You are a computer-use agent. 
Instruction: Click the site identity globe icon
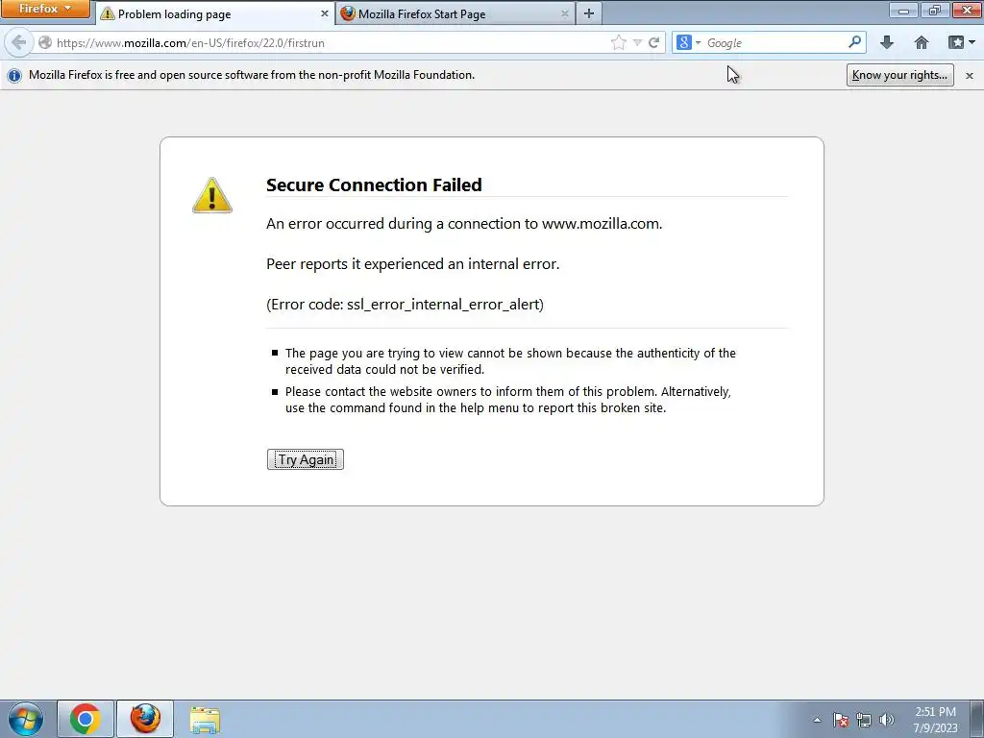pyautogui.click(x=44, y=42)
